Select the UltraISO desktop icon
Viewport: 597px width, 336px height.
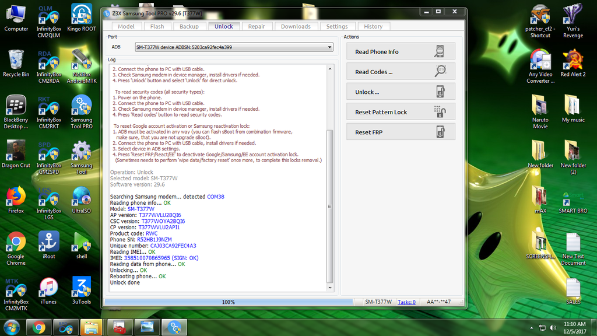tap(82, 199)
